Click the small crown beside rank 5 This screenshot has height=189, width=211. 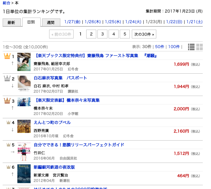pyautogui.click(x=9, y=145)
